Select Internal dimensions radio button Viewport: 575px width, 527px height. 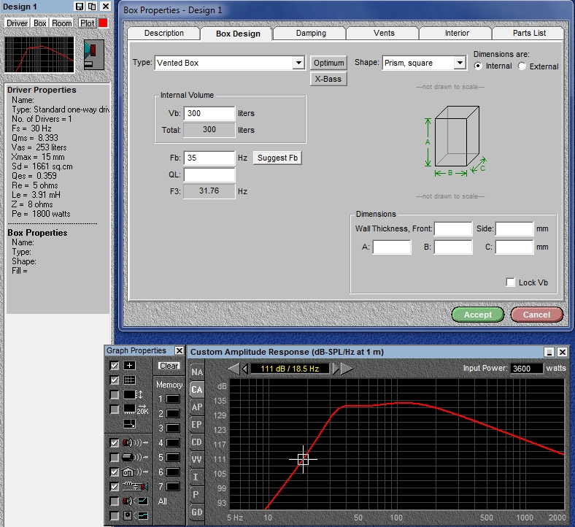[x=478, y=66]
